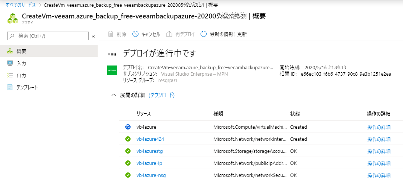Image resolution: width=403 pixels, height=195 pixels.
Task: Click the Visual Studio Enterprise – MPN subscription
Action: (x=194, y=74)
